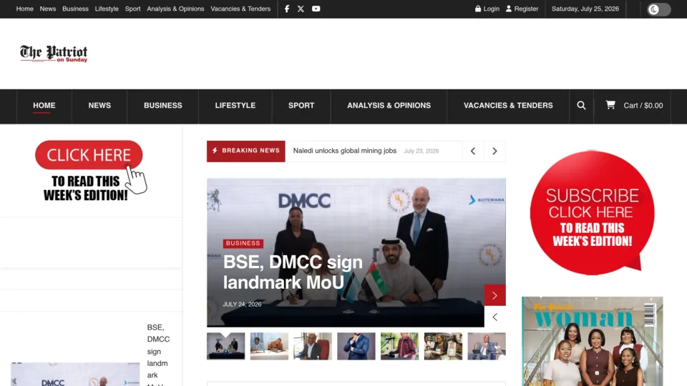
Task: Open ANALYSIS & OPINIONS main menu item
Action: tap(389, 106)
